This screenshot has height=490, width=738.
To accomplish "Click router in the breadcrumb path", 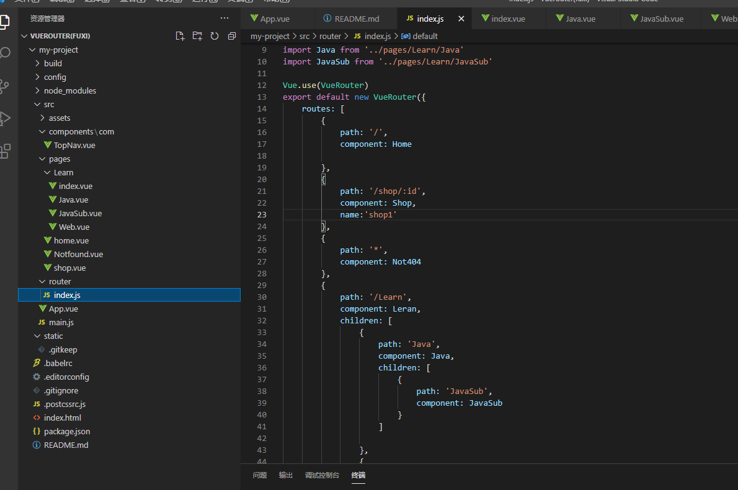I will 330,36.
